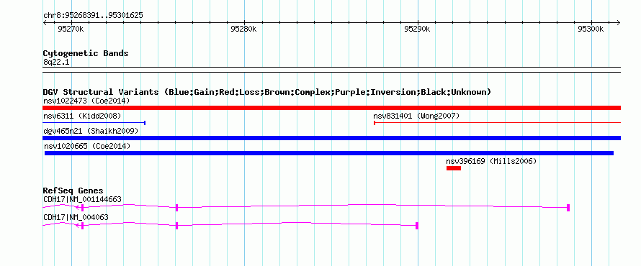Screen dimensions: 641x266
Task: Click the strand arrow on CDH17 NM_001144663
Action: pos(77,208)
